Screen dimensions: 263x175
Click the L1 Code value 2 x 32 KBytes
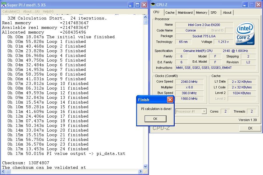[242, 87]
